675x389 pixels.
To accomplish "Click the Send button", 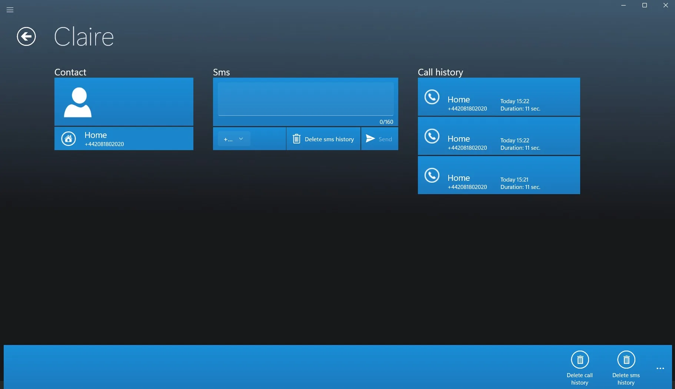I will pos(380,139).
